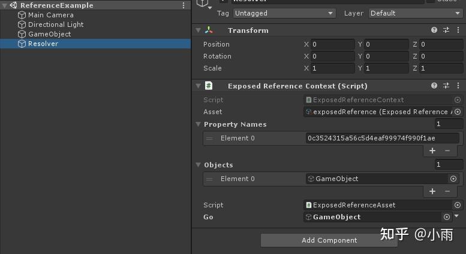Select Directional Light in hierarchy

(55, 25)
